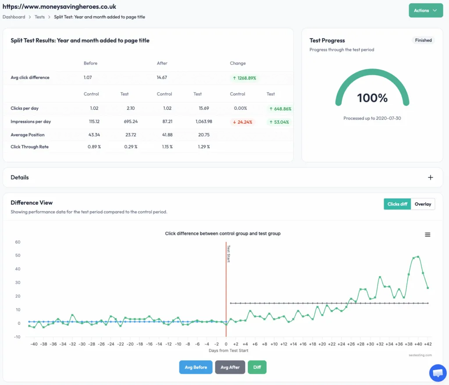Switch to Overlay view
The image size is (449, 385).
pyautogui.click(x=423, y=204)
